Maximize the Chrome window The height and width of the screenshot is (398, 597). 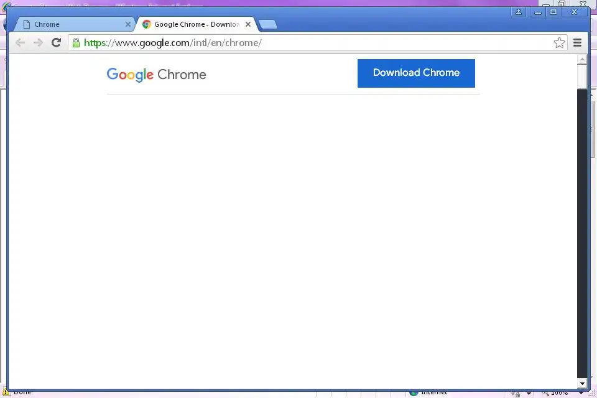pos(553,12)
